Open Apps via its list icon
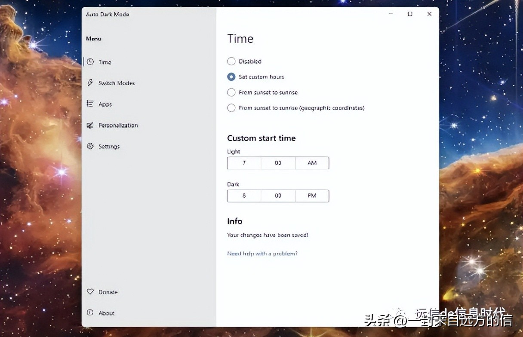This screenshot has height=337, width=523. tap(91, 104)
